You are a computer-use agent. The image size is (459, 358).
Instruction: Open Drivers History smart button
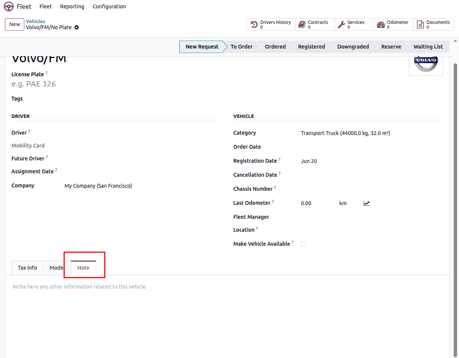[270, 25]
